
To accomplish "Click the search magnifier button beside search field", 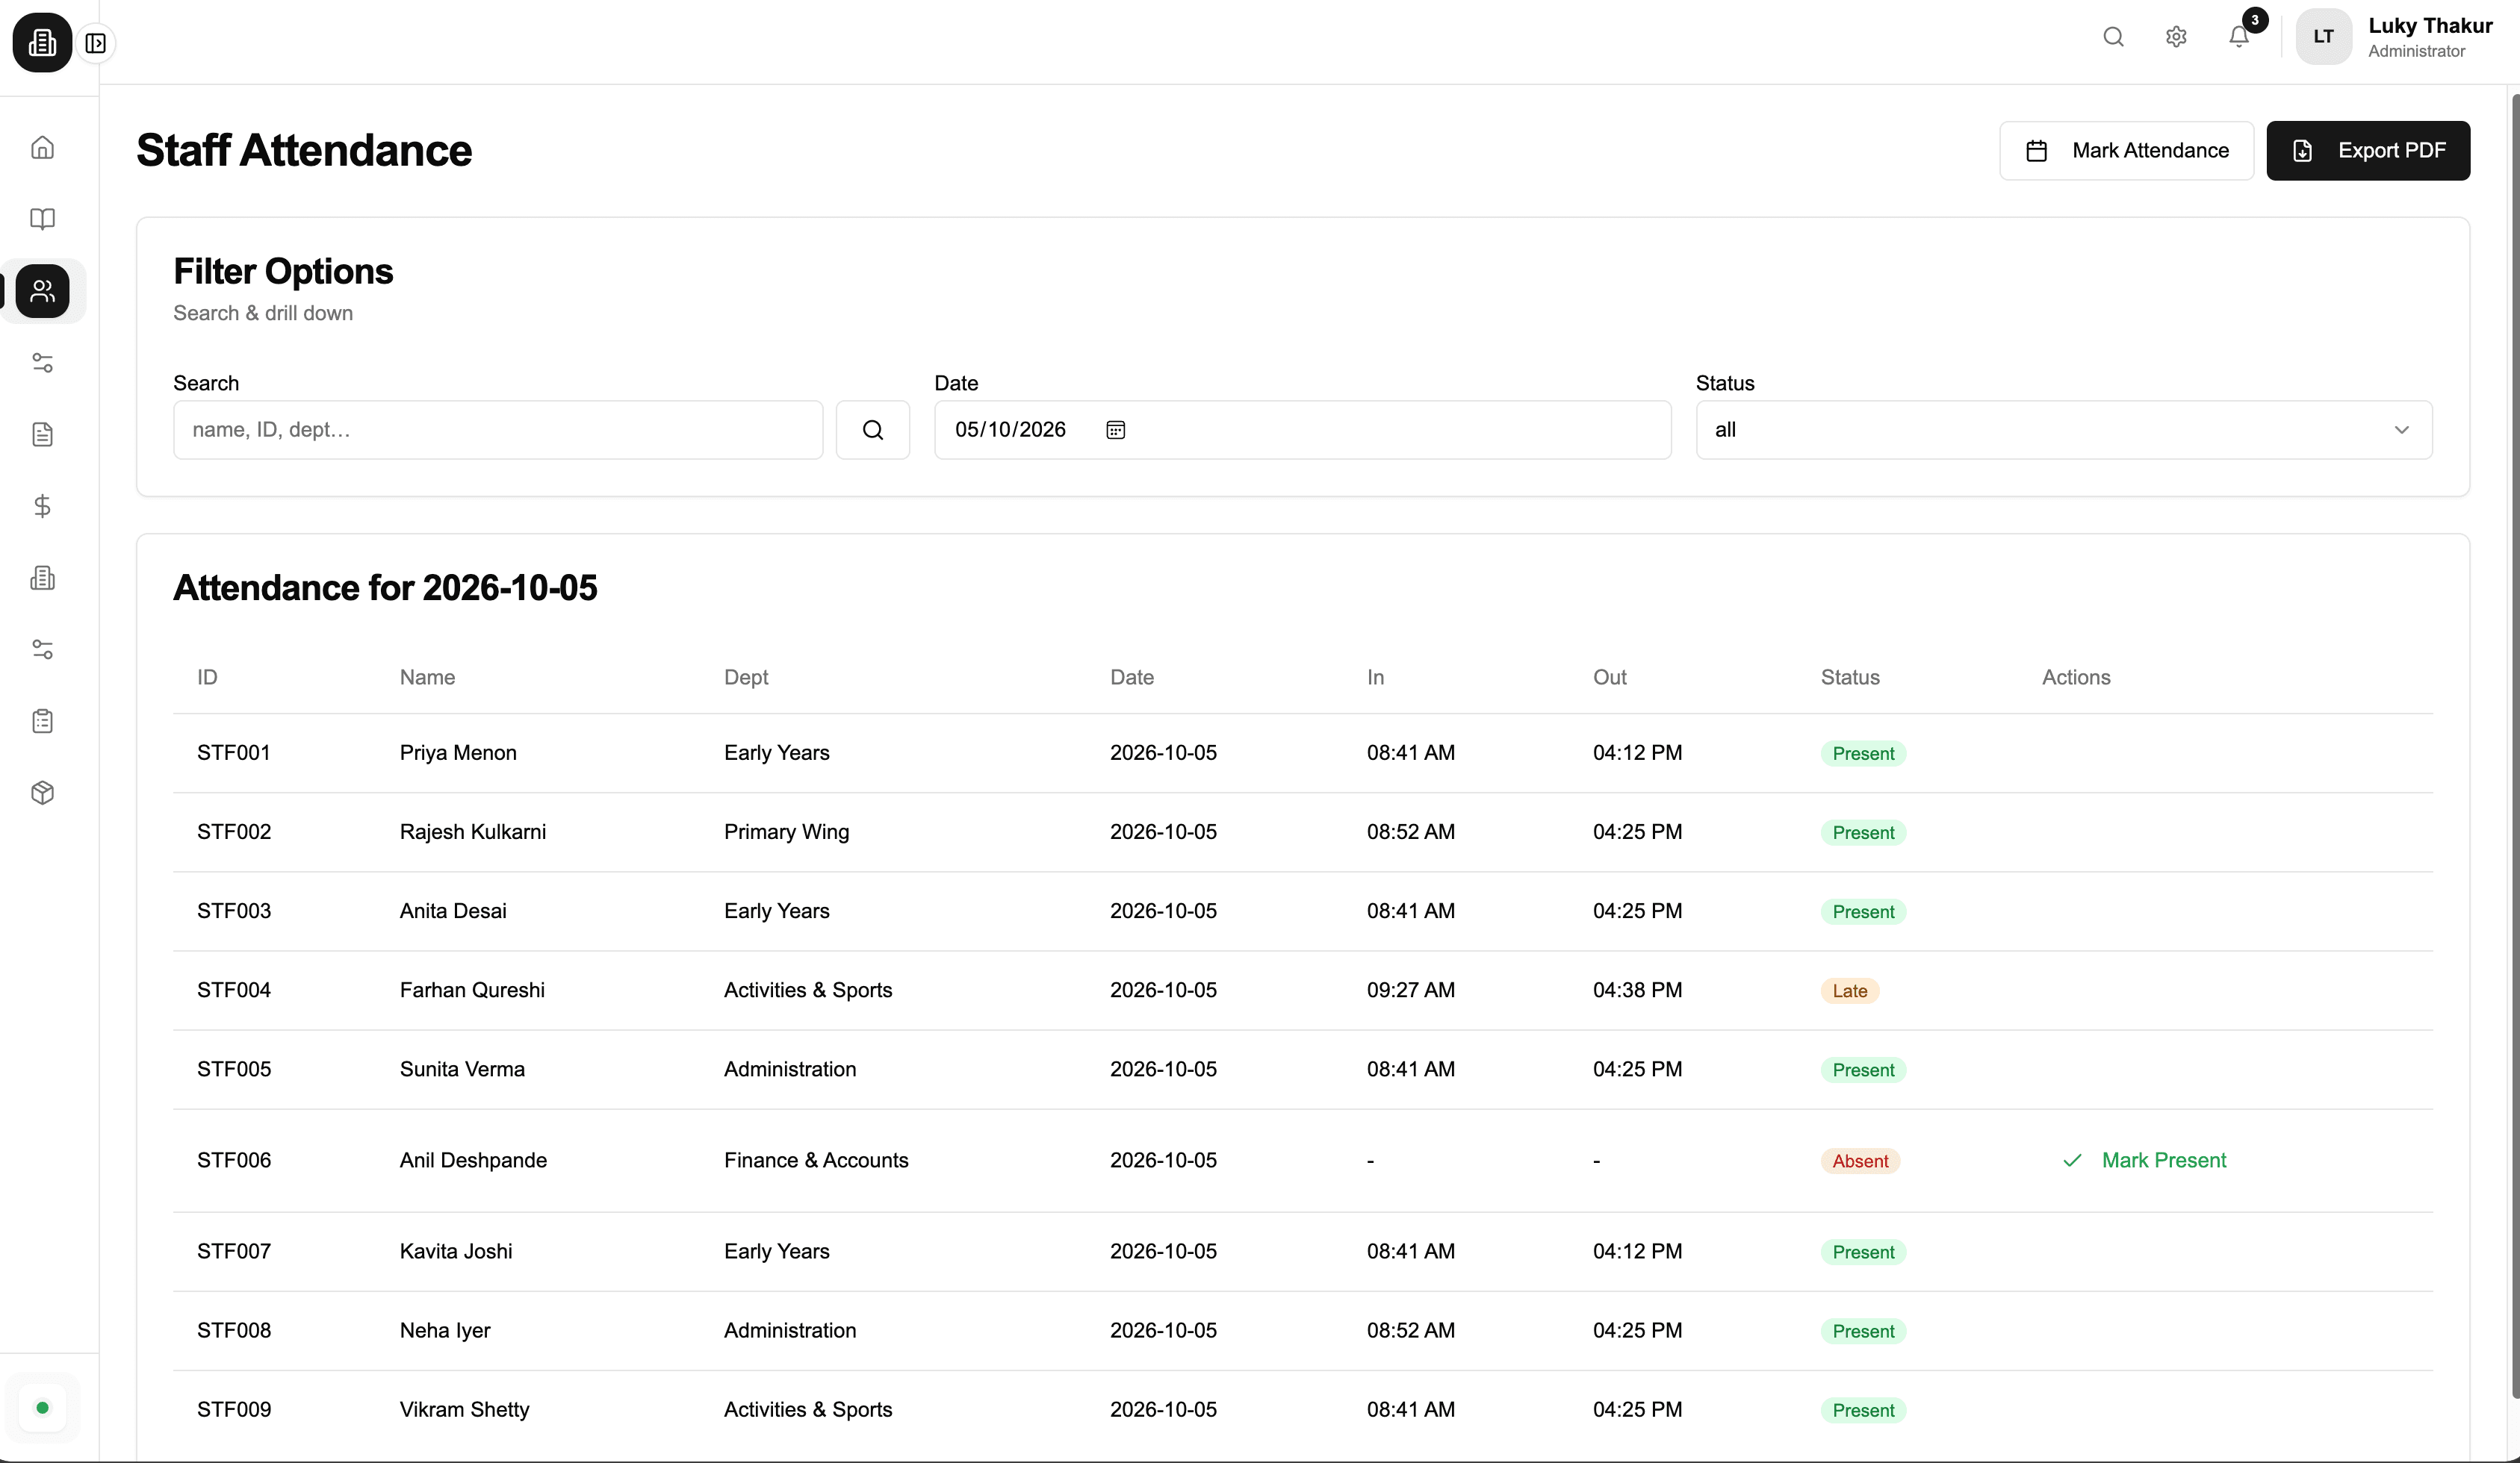I will click(x=873, y=430).
